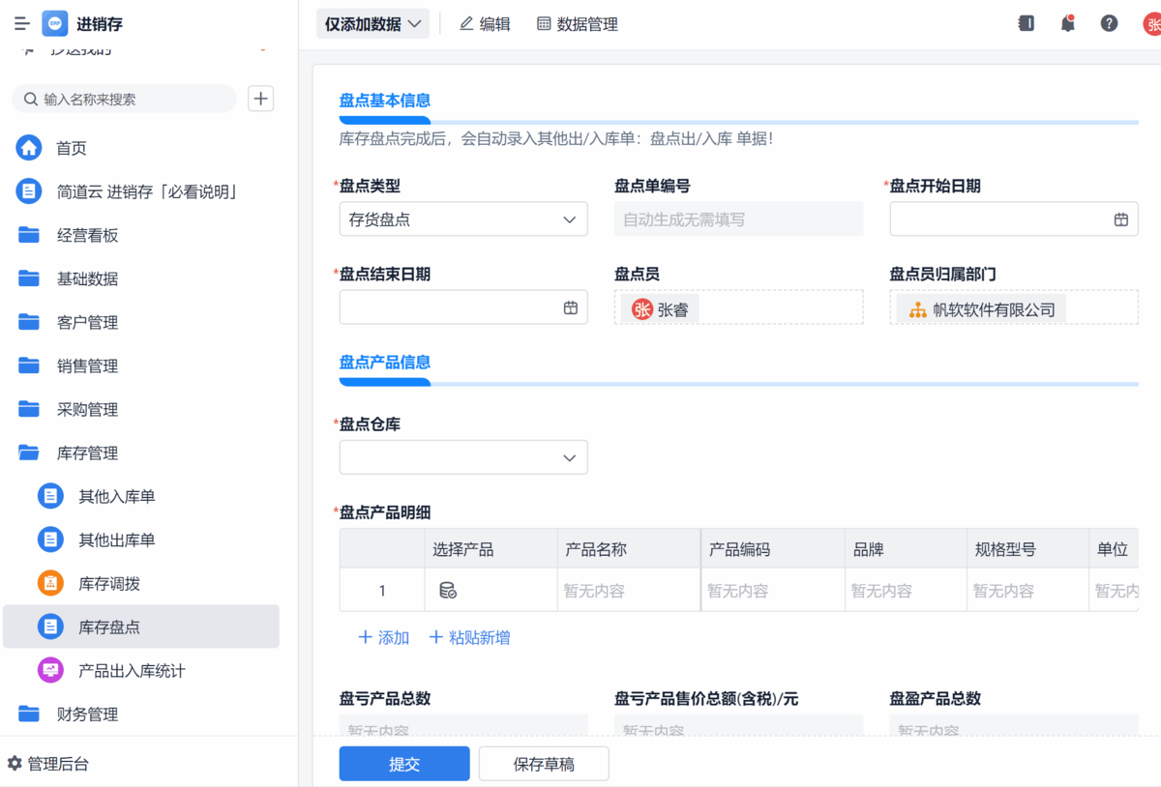Click the select product database icon
Screen dimensions: 1161x787
pyautogui.click(x=448, y=591)
